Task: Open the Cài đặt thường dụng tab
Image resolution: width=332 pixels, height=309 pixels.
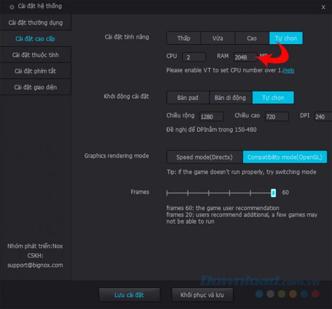Action: point(35,23)
